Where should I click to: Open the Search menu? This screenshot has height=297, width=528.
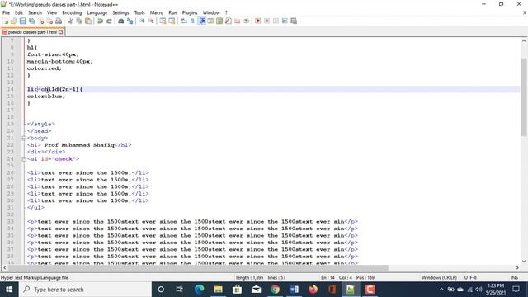click(x=35, y=12)
